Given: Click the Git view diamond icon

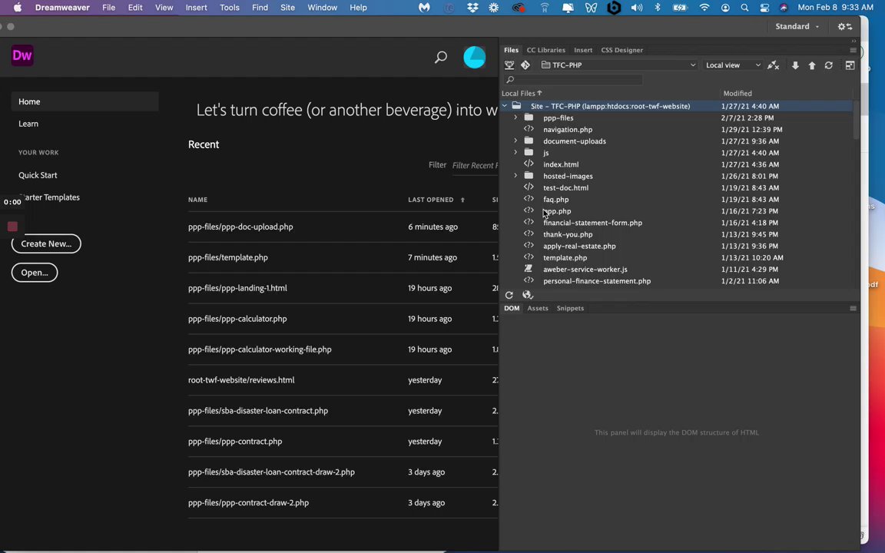Looking at the screenshot, I should coord(525,65).
